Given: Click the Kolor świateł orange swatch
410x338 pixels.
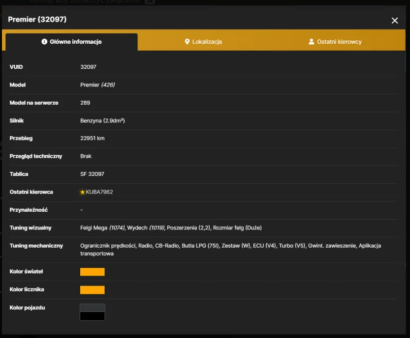Looking at the screenshot, I should pyautogui.click(x=93, y=272).
